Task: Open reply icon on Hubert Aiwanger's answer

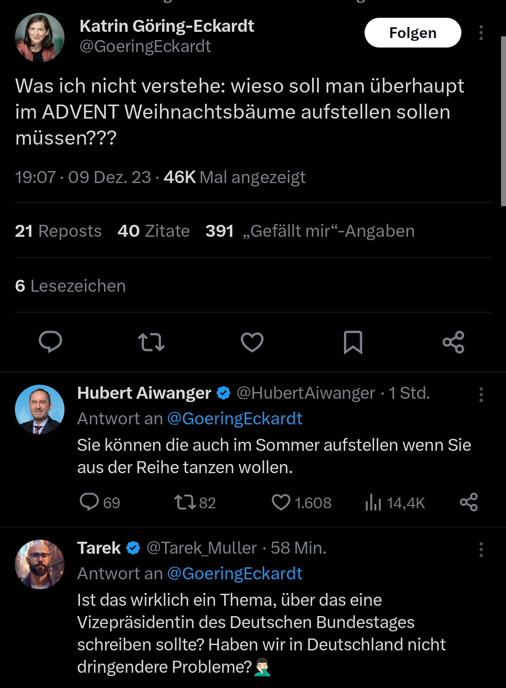Action: pos(89,502)
